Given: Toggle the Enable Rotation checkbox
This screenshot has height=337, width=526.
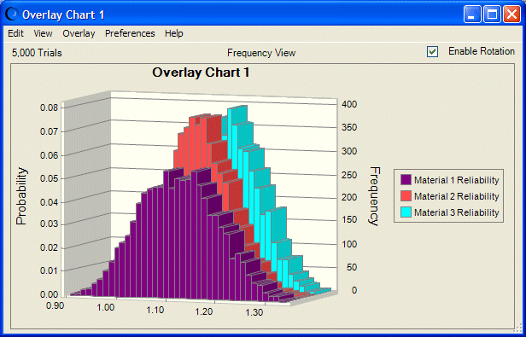Looking at the screenshot, I should [x=432, y=52].
